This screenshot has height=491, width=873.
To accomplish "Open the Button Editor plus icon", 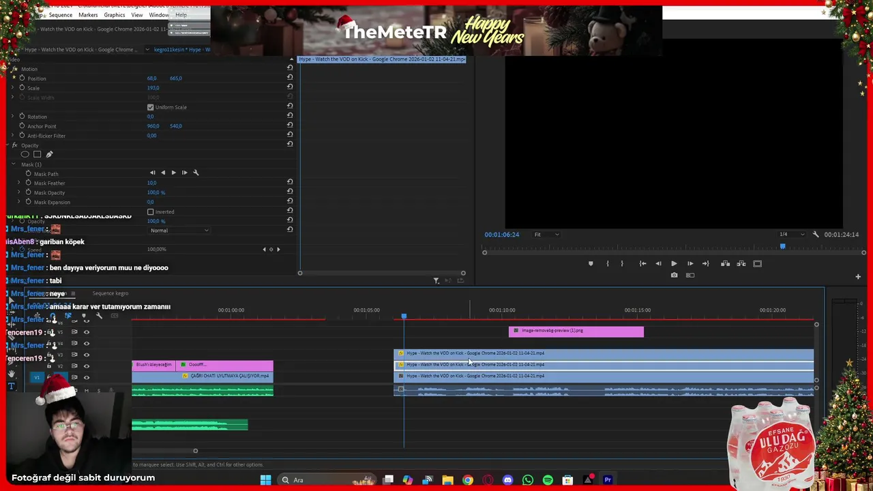I will (x=858, y=276).
